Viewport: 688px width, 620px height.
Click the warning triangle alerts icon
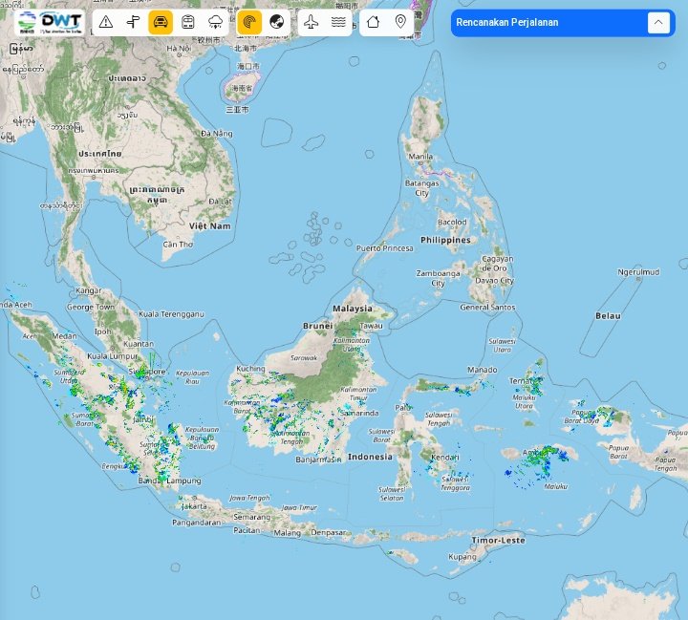coord(106,22)
